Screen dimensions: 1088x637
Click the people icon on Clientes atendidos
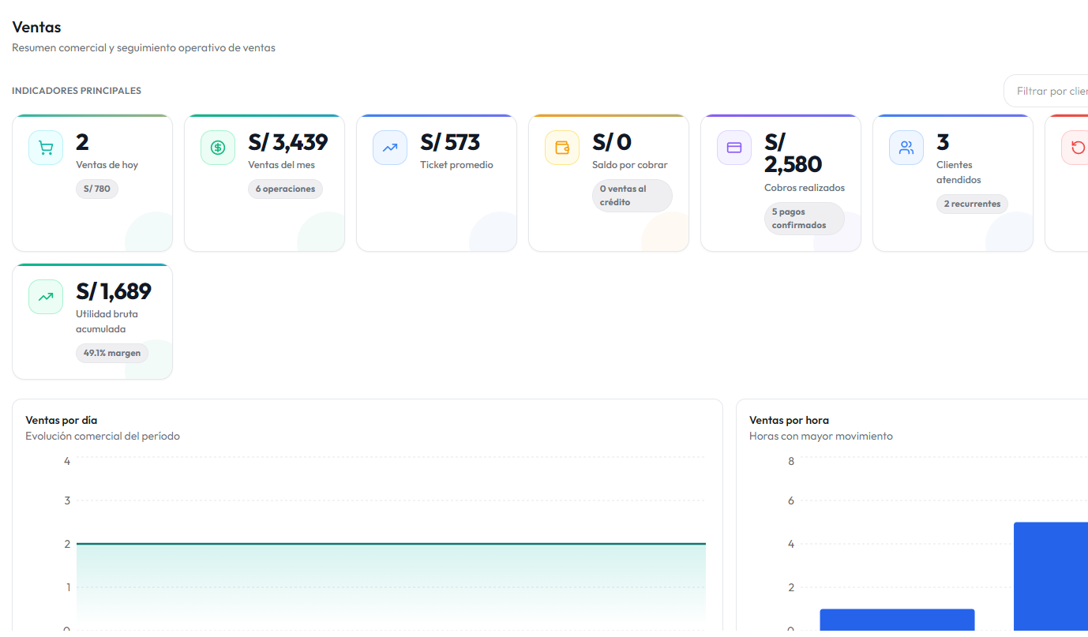pos(906,148)
